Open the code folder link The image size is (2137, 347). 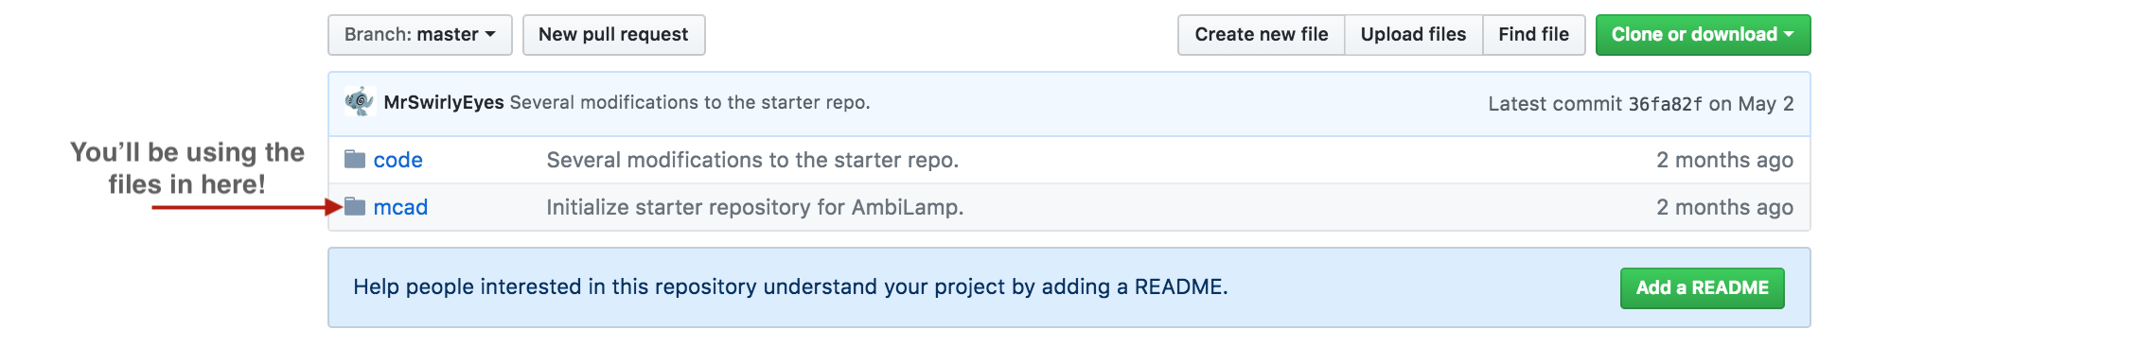tap(397, 160)
